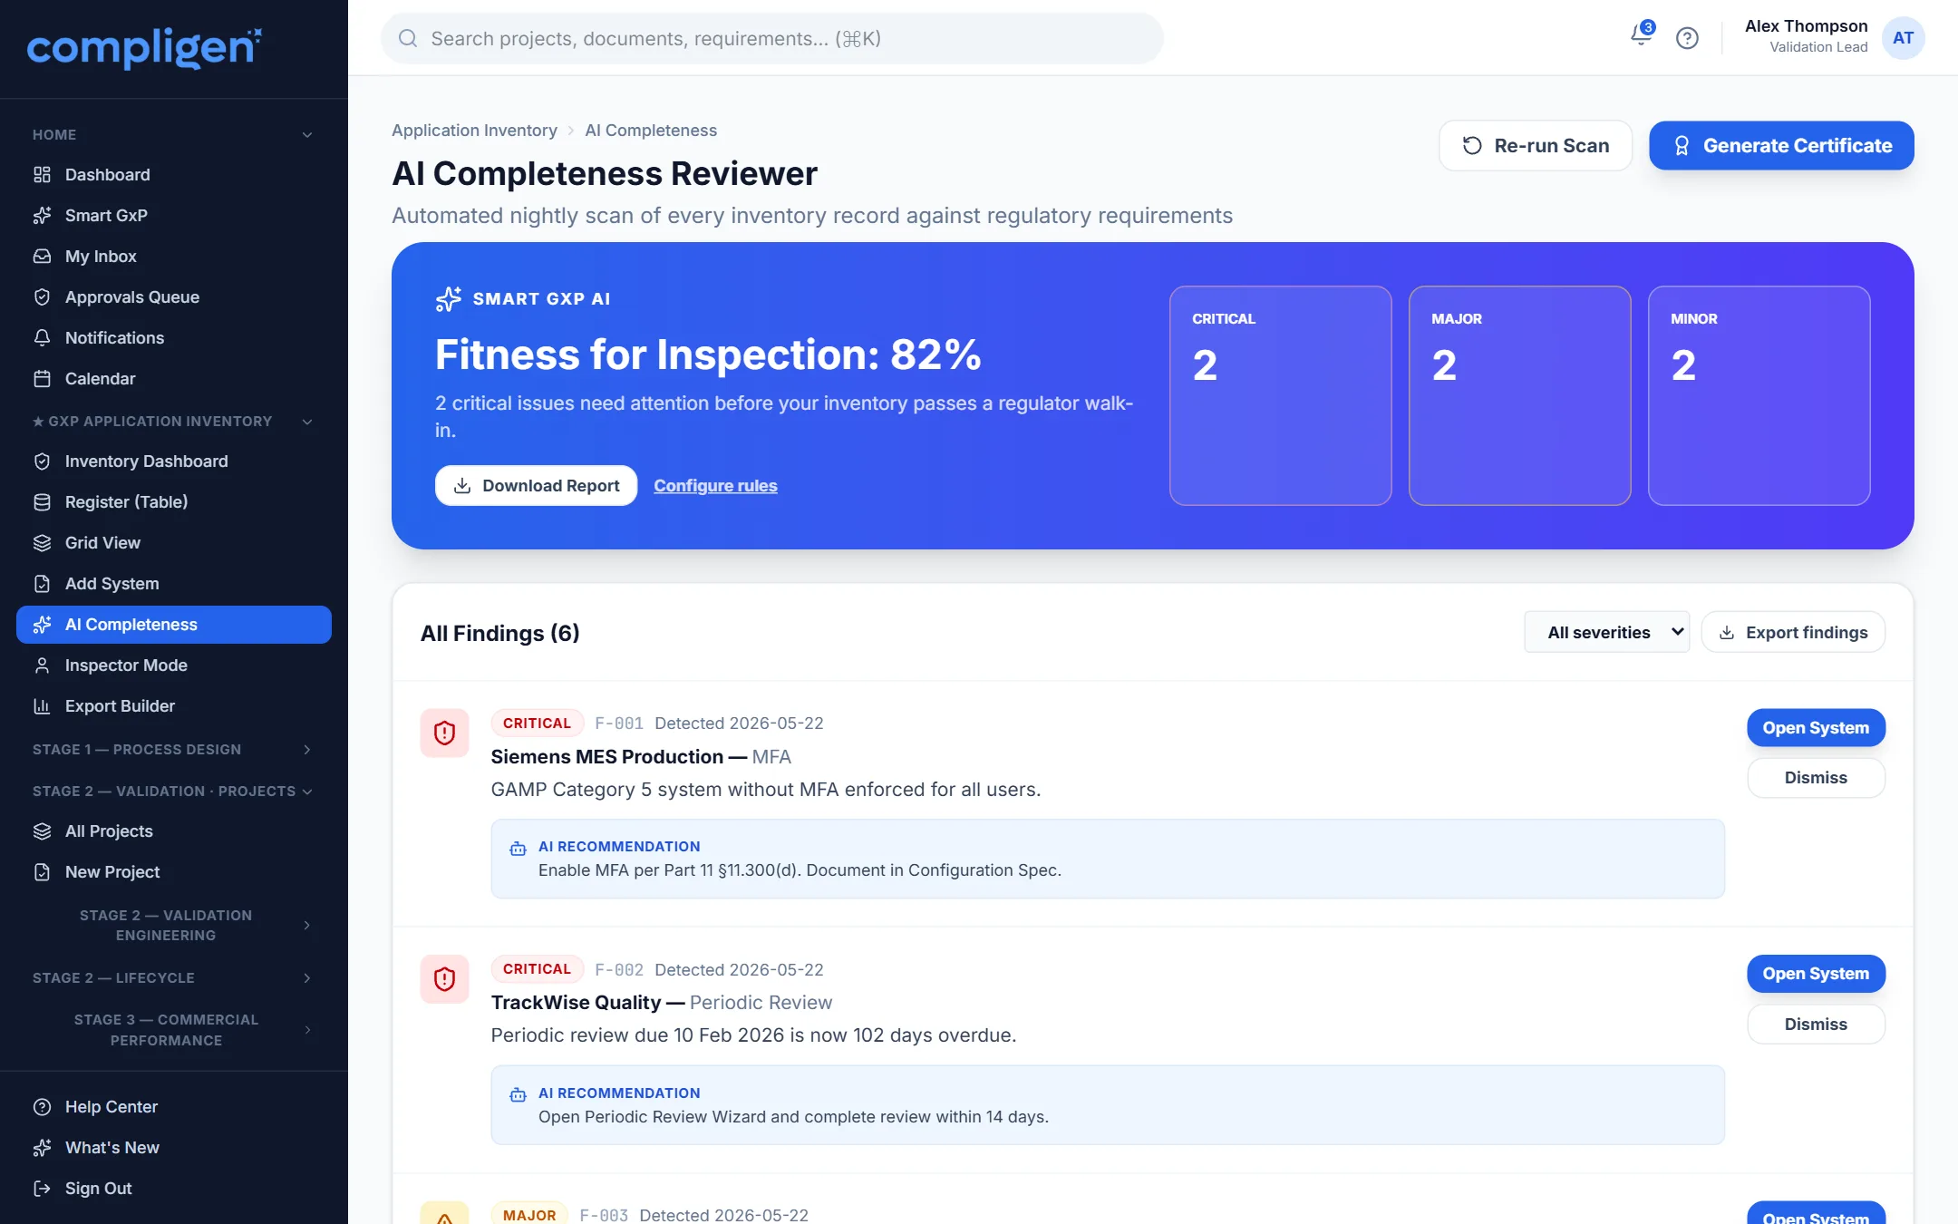Click the Dashboard grid icon
The image size is (1958, 1224).
pyautogui.click(x=42, y=174)
